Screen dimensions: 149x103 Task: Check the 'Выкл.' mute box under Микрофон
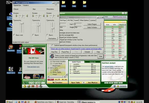47,35
